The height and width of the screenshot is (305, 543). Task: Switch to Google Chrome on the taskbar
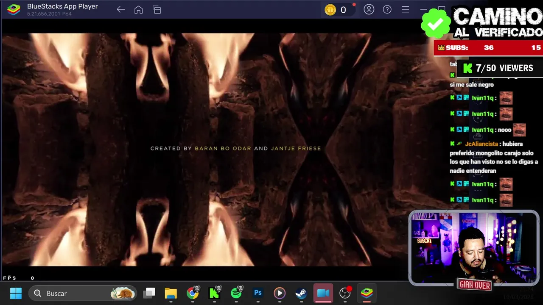click(193, 293)
